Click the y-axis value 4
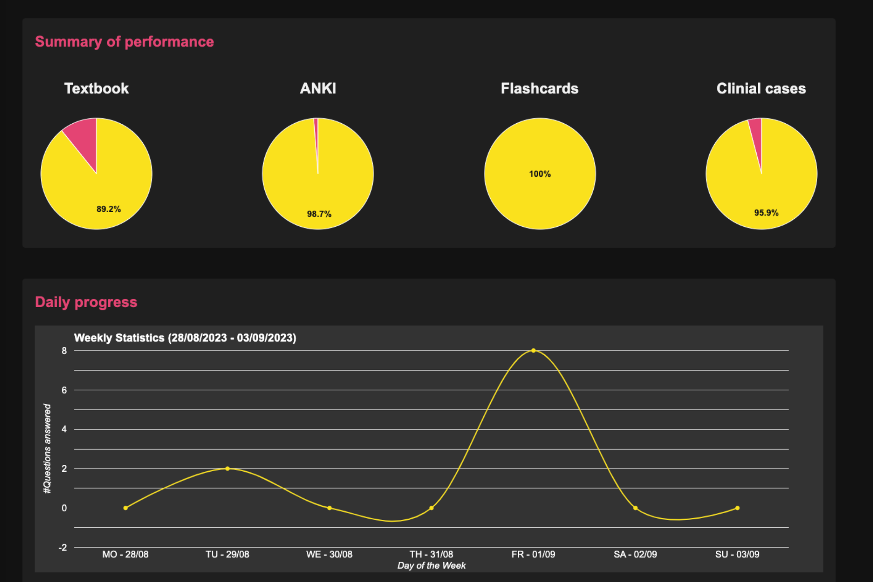This screenshot has height=582, width=873. [x=64, y=429]
